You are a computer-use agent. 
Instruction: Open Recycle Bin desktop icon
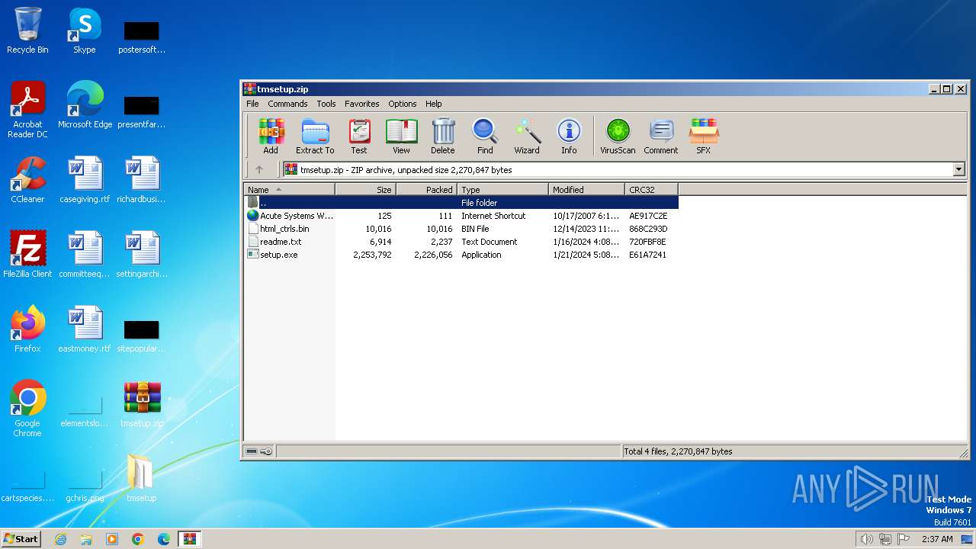pos(27,30)
